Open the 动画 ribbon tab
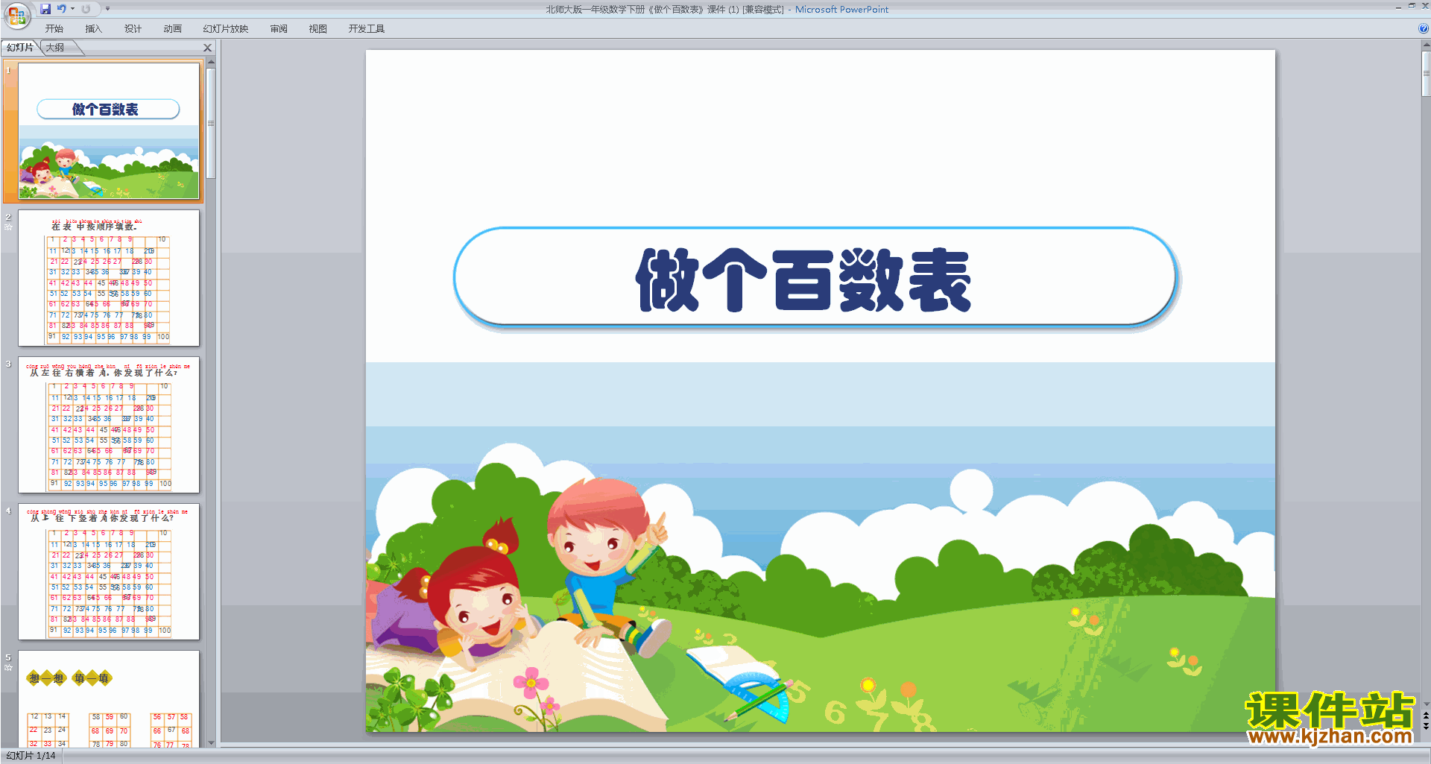Viewport: 1431px width, 764px height. (x=172, y=29)
